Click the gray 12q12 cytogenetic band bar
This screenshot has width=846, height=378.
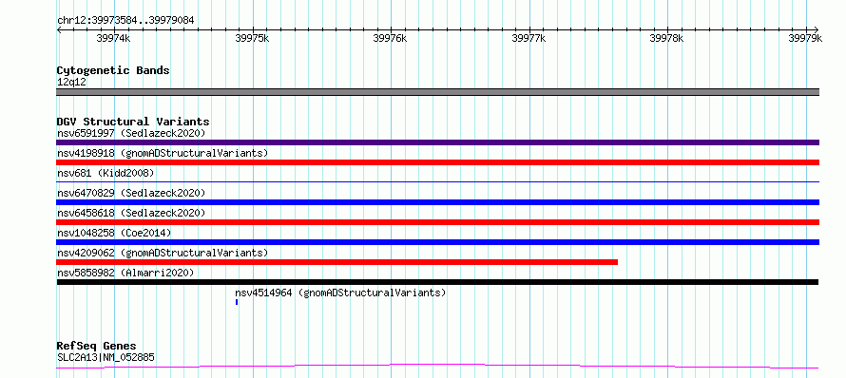437,92
